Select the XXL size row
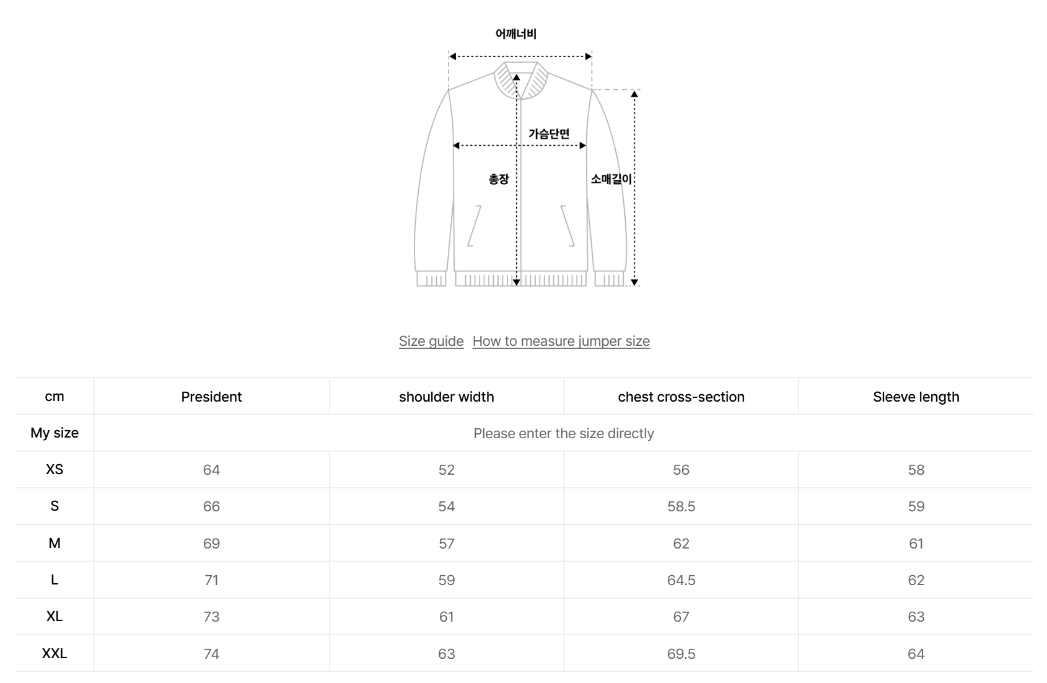Image resolution: width=1047 pixels, height=683 pixels. tap(55, 653)
